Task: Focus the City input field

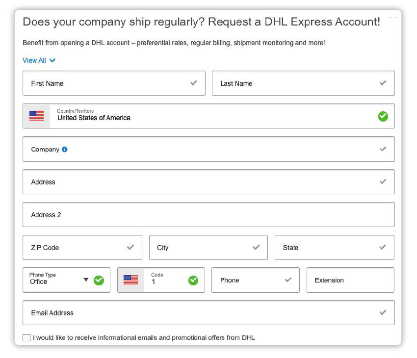Action: 201,248
